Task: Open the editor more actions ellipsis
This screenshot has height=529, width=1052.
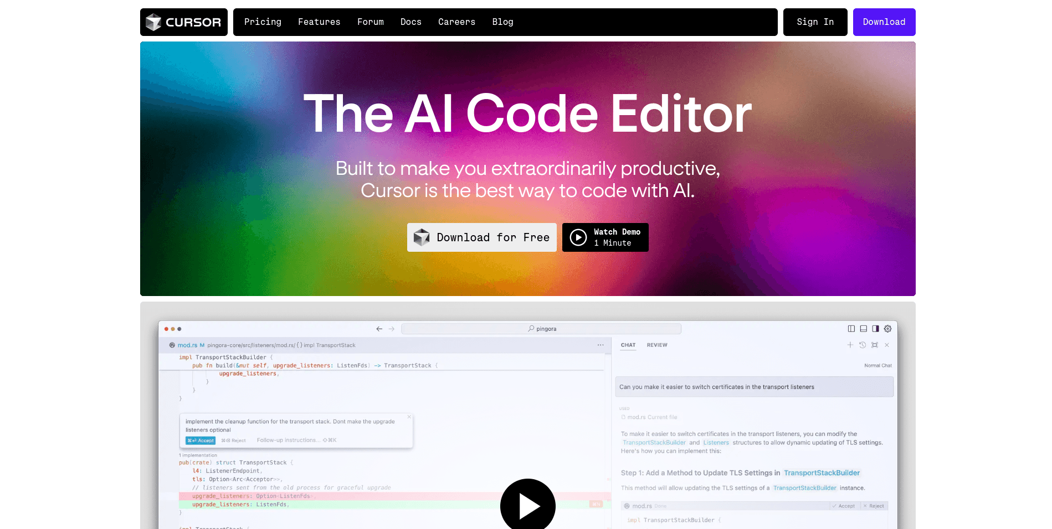Action: click(x=601, y=345)
